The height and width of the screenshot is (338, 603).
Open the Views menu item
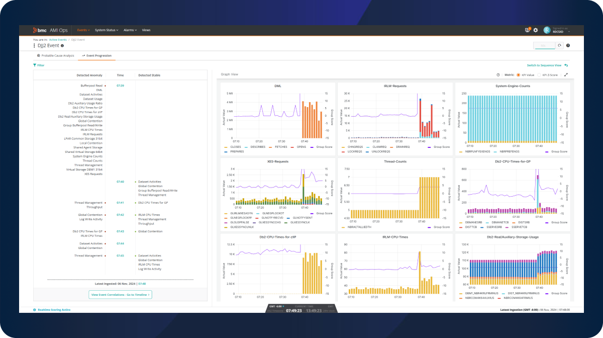tap(146, 30)
